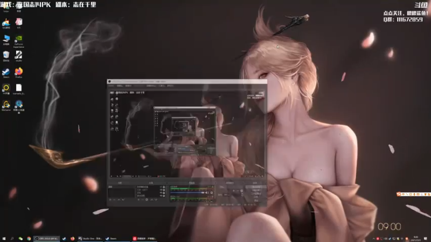Mute the audio mixer channel speaker icon
The image size is (431, 242).
[x=207, y=193]
